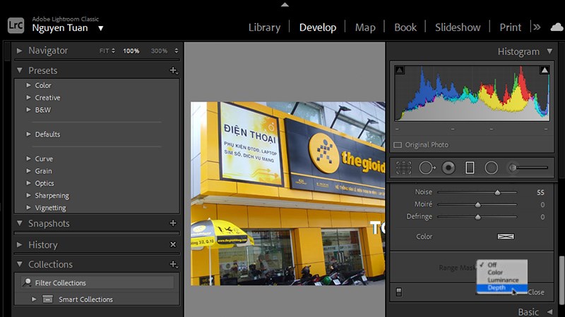Select the Crop Overlay tool icon

click(403, 168)
